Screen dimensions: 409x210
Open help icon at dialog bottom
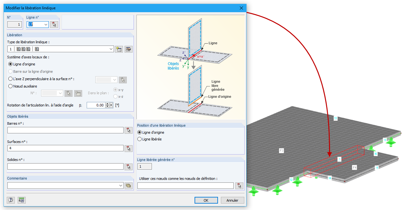coord(11,200)
